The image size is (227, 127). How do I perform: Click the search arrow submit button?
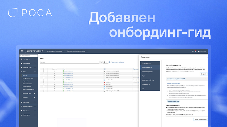coord(101,62)
